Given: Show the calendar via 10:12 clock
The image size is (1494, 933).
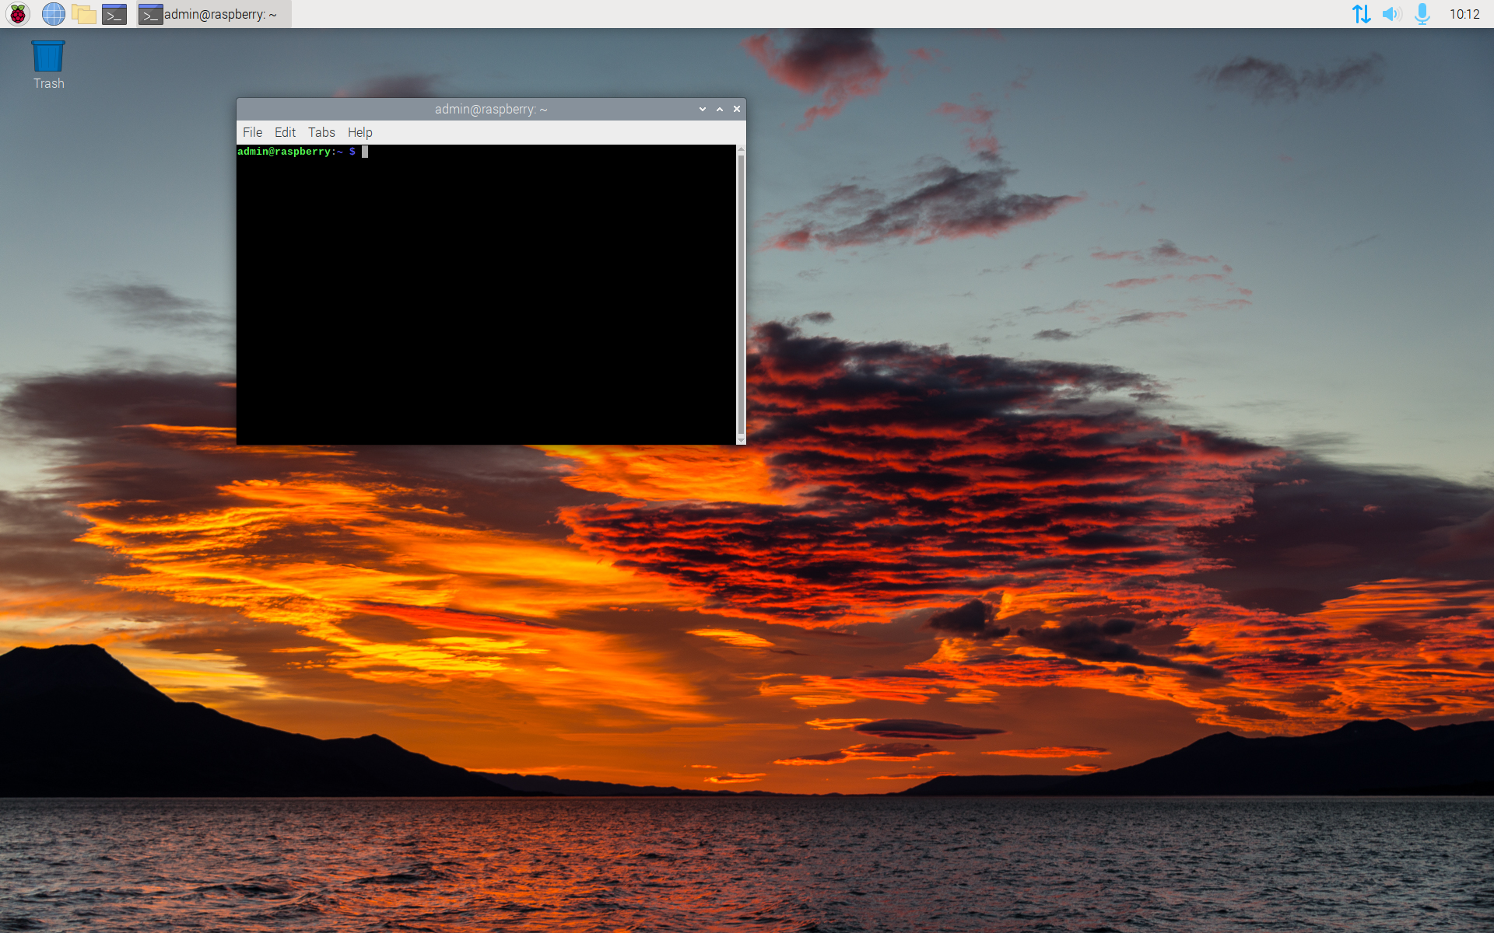Looking at the screenshot, I should tap(1464, 14).
